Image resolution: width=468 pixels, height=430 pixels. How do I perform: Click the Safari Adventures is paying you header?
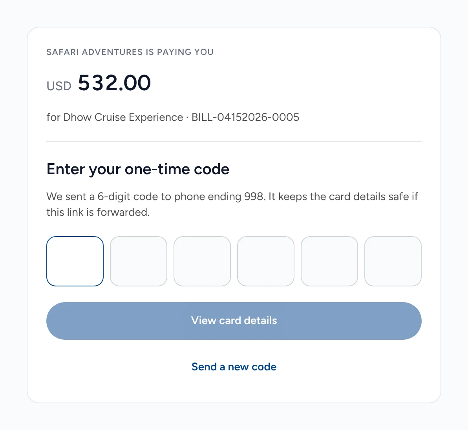tap(130, 52)
